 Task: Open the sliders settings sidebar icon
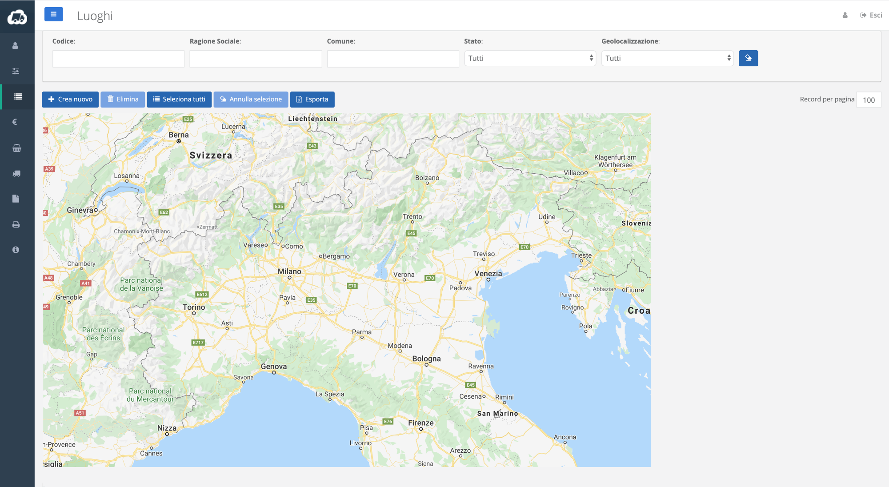16,71
